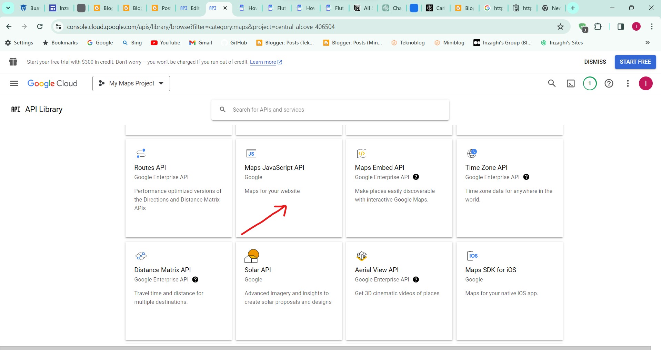Open the YouTube bookmark
Image resolution: width=661 pixels, height=350 pixels.
click(166, 43)
